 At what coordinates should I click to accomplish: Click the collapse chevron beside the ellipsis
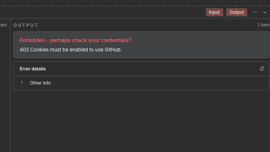265,12
